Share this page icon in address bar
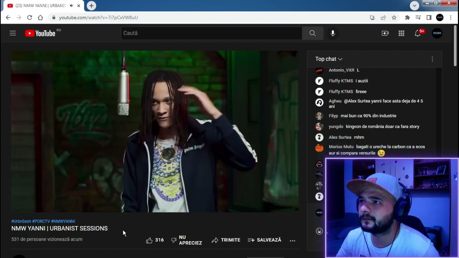Viewport: 459px width, 258px height. pyautogui.click(x=383, y=18)
